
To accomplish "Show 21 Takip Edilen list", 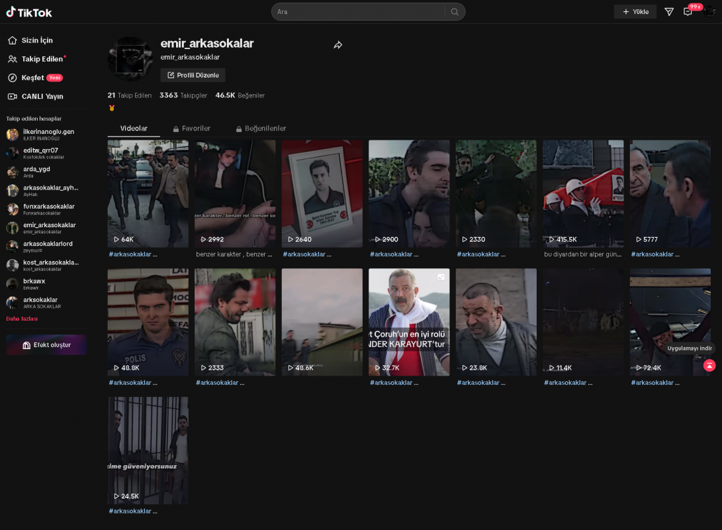I will click(130, 95).
